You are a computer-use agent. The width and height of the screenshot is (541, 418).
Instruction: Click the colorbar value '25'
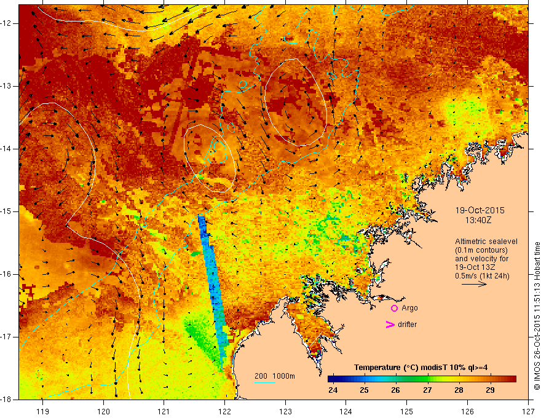pyautogui.click(x=364, y=390)
